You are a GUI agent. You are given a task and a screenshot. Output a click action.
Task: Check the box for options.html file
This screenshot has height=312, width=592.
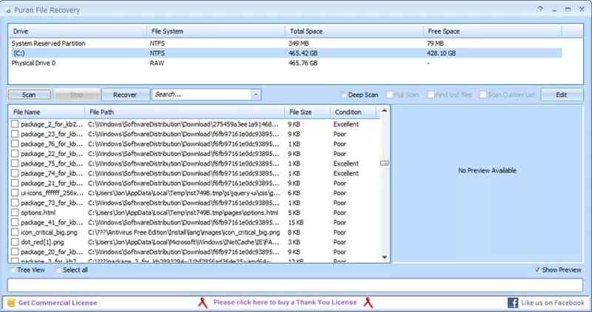[15, 212]
